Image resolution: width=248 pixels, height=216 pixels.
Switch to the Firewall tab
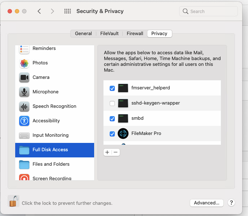pyautogui.click(x=135, y=34)
